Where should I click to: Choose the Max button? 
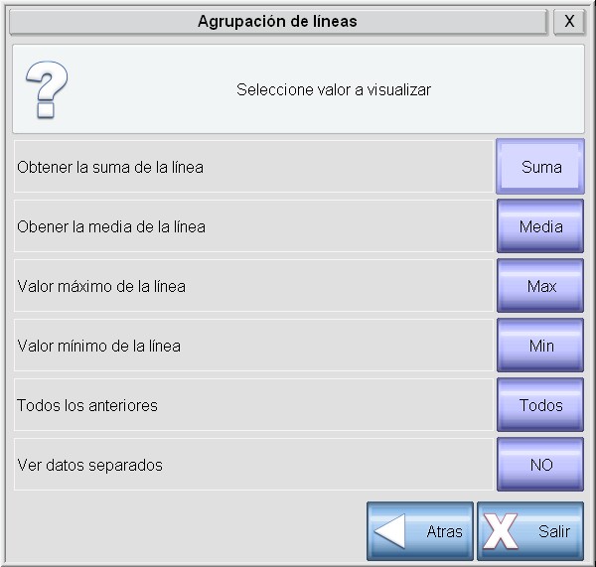pyautogui.click(x=540, y=286)
